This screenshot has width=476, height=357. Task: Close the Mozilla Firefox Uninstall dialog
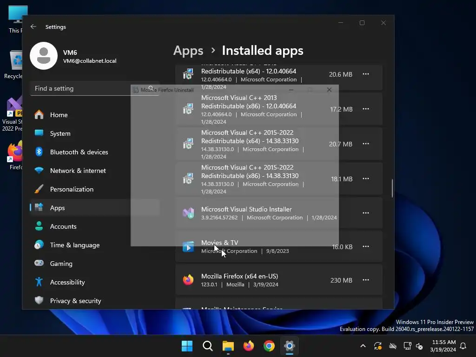(329, 90)
